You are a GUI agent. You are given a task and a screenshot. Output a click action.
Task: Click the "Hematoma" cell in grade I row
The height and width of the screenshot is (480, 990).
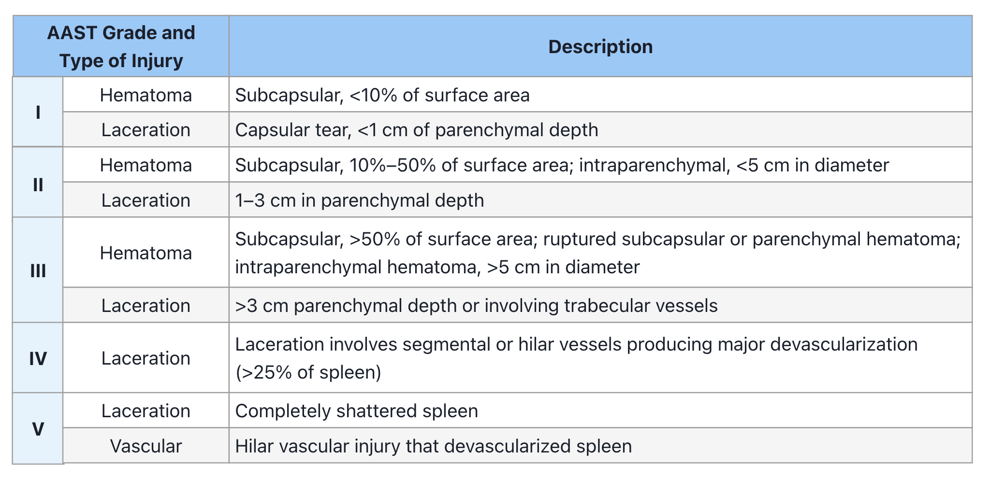[x=146, y=95]
